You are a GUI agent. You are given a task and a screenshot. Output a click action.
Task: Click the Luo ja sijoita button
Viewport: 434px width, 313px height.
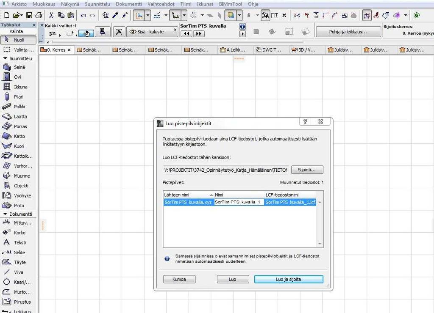coord(288,279)
